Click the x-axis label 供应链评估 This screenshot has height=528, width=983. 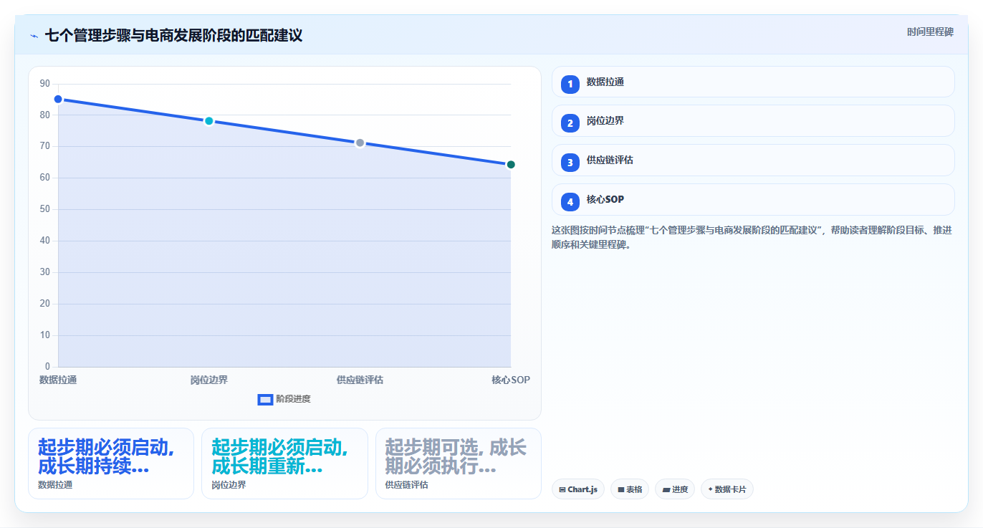click(360, 380)
